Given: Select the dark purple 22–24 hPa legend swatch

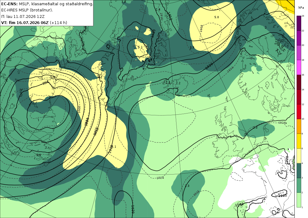Looking at the screenshot, I should pyautogui.click(x=299, y=23).
